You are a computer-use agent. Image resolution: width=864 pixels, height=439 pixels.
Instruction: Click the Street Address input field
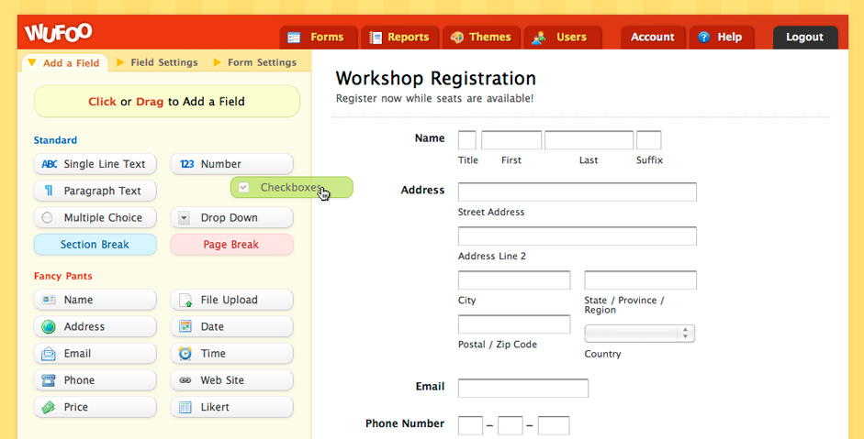point(577,192)
